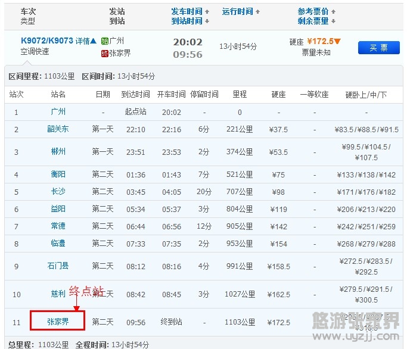Open the 常德 station link
This screenshot has width=407, height=349.
(58, 226)
